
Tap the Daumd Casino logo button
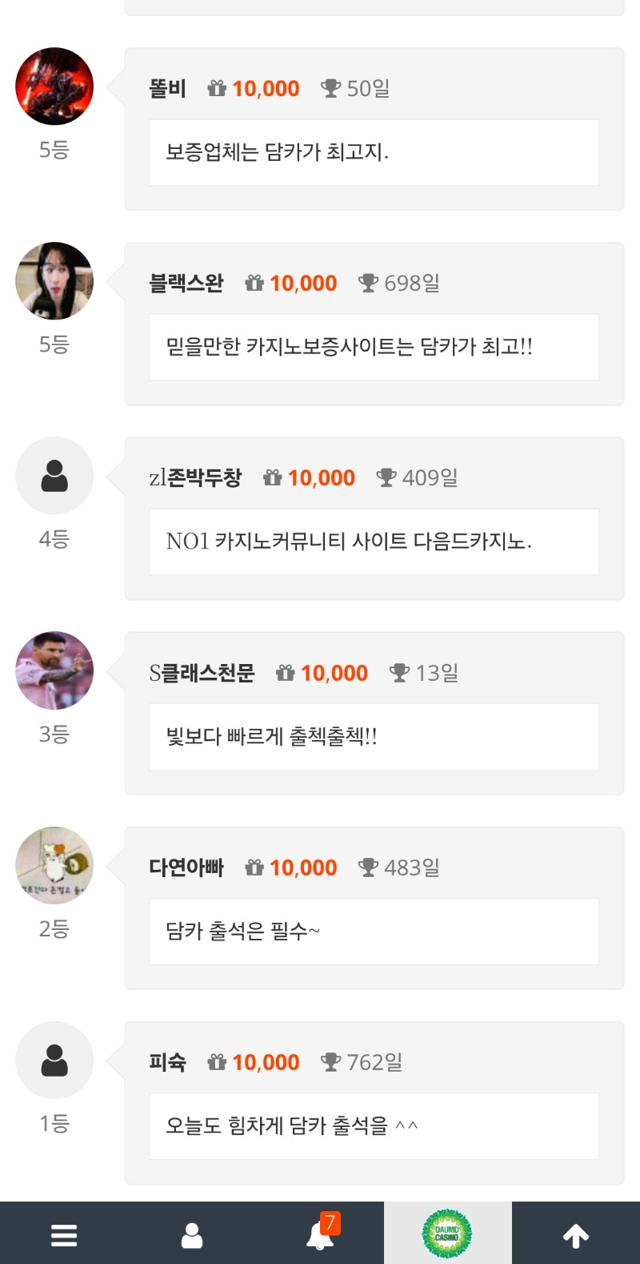tap(447, 1234)
